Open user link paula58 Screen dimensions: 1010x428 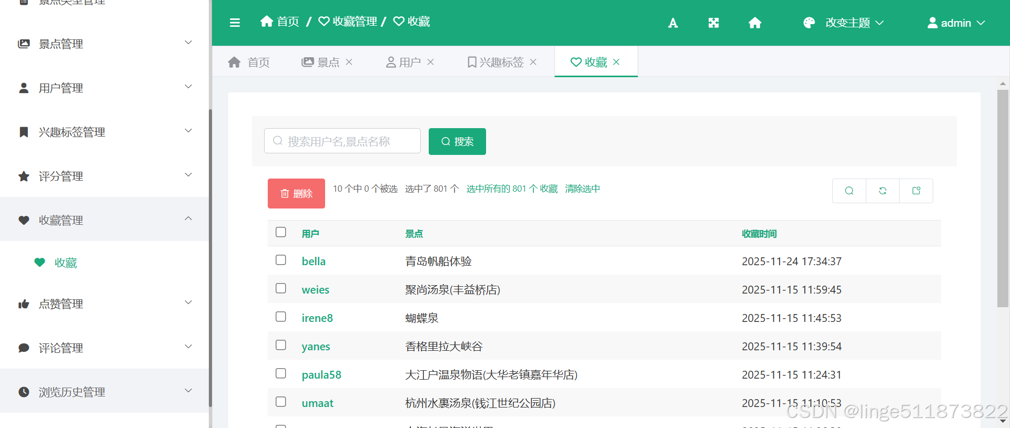(321, 374)
